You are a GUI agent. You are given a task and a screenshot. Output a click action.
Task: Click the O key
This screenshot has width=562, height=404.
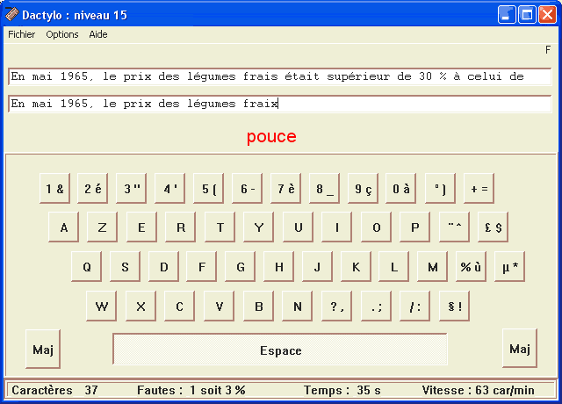click(x=377, y=227)
